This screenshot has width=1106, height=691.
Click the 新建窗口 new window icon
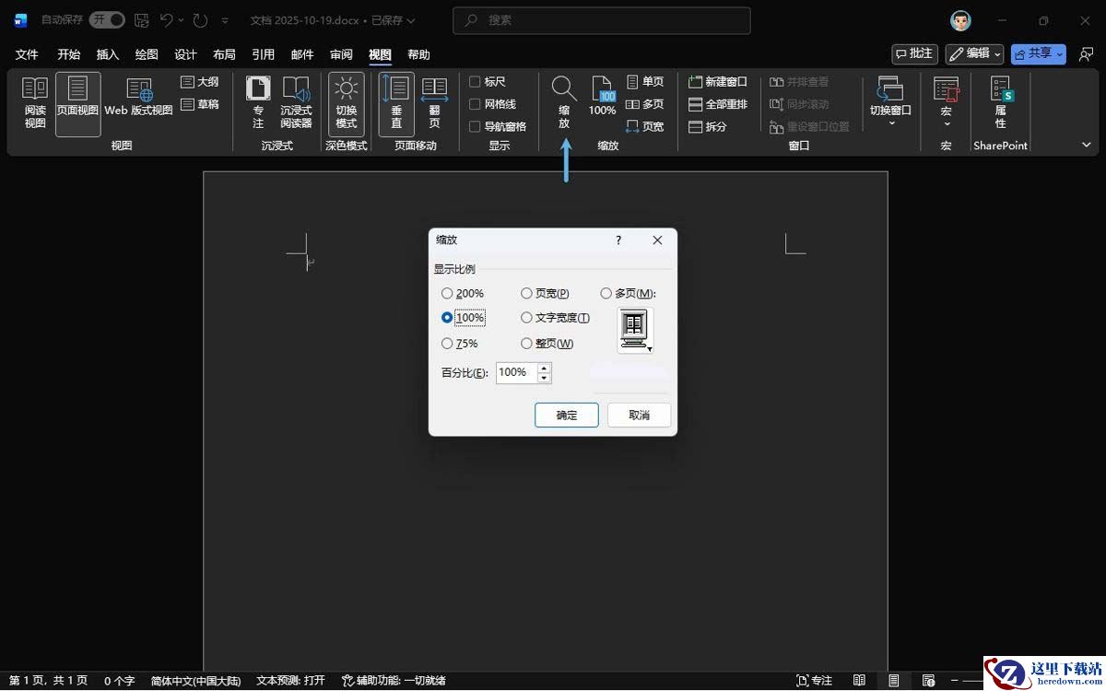coord(696,82)
